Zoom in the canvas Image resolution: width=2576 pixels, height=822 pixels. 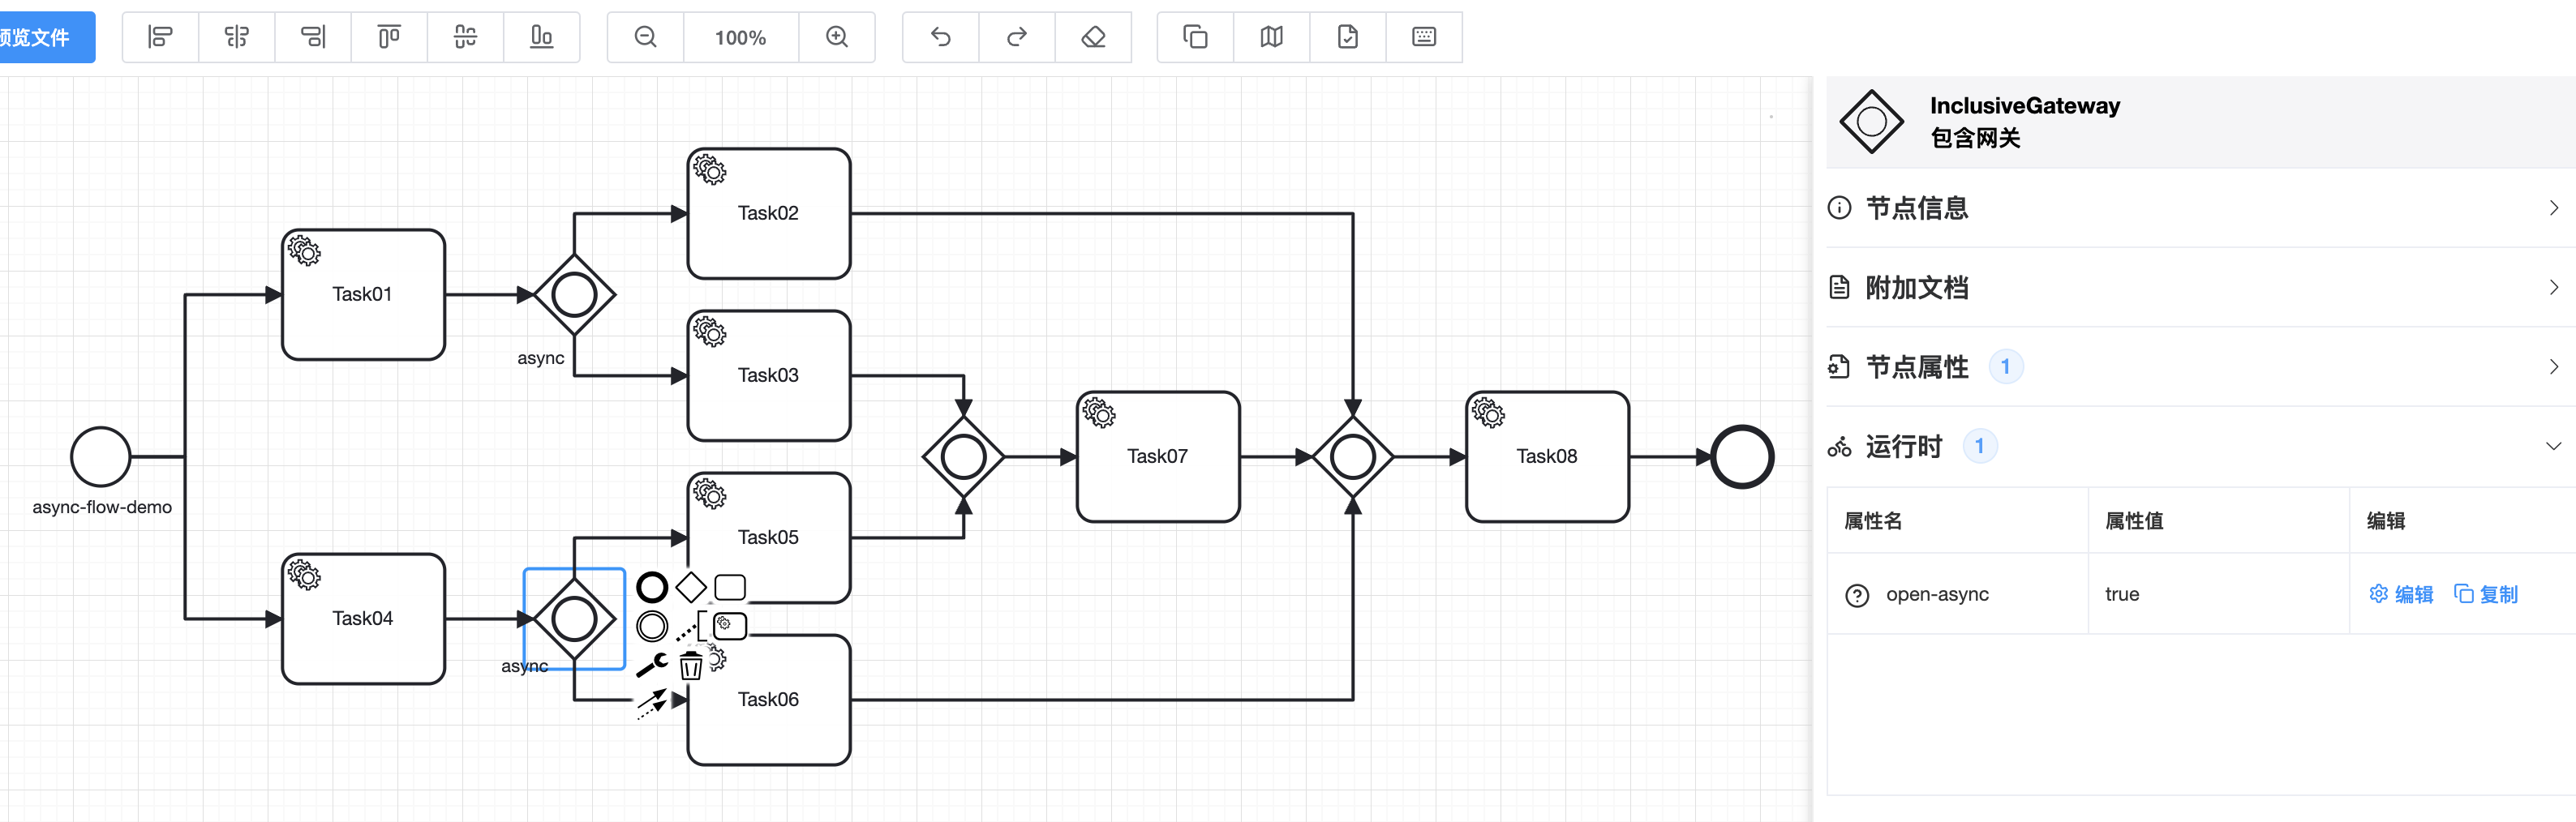(837, 37)
